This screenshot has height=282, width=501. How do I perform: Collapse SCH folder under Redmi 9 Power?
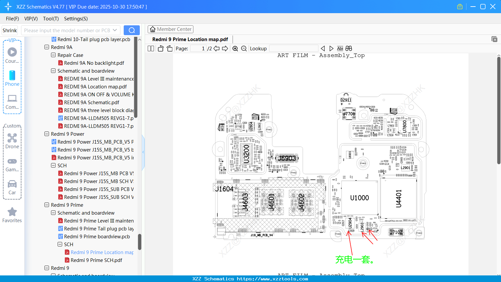(x=53, y=165)
